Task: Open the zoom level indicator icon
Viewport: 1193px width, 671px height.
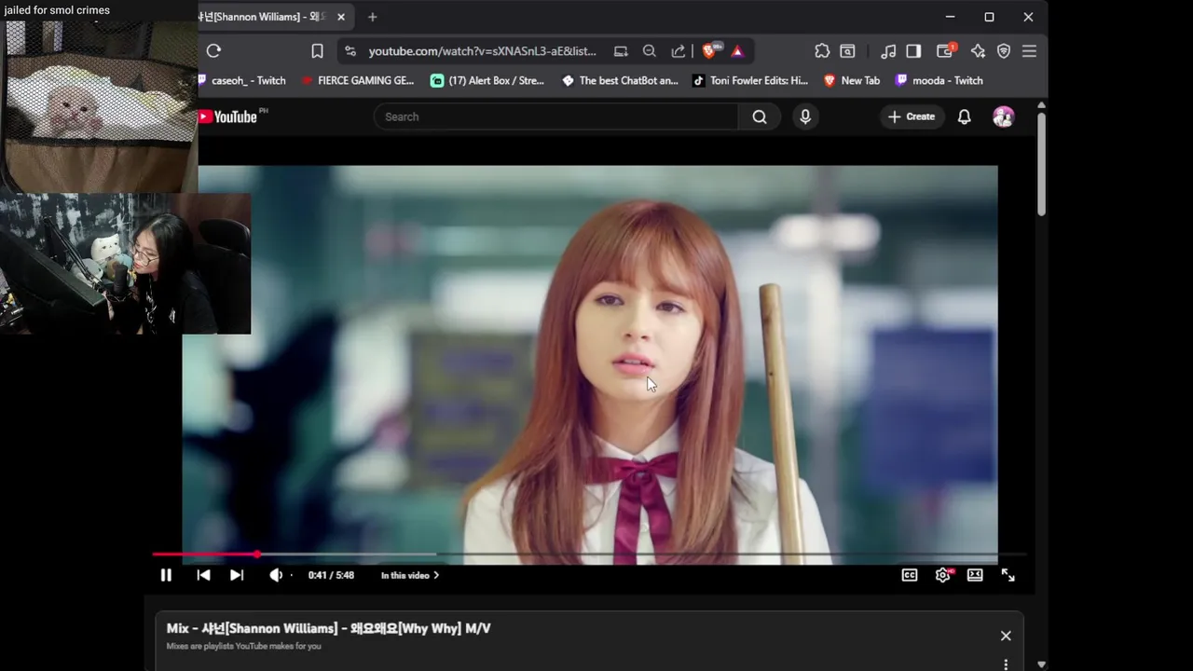Action: pos(650,51)
